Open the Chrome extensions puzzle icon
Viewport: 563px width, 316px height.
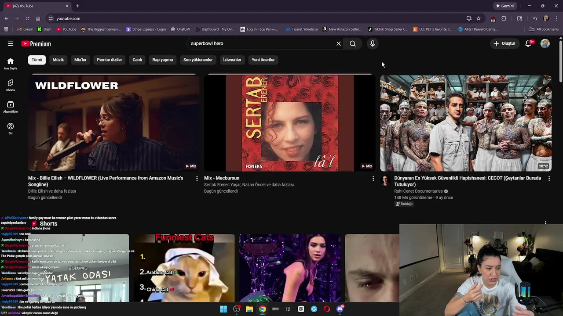[504, 18]
